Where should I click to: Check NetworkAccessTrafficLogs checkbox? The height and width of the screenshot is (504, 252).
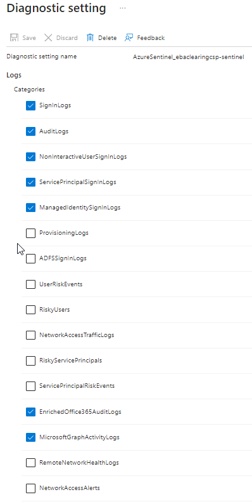pos(30,335)
